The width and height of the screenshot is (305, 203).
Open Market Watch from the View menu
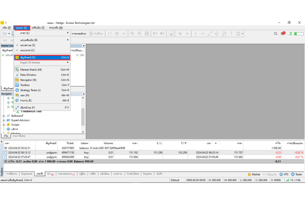[30, 70]
